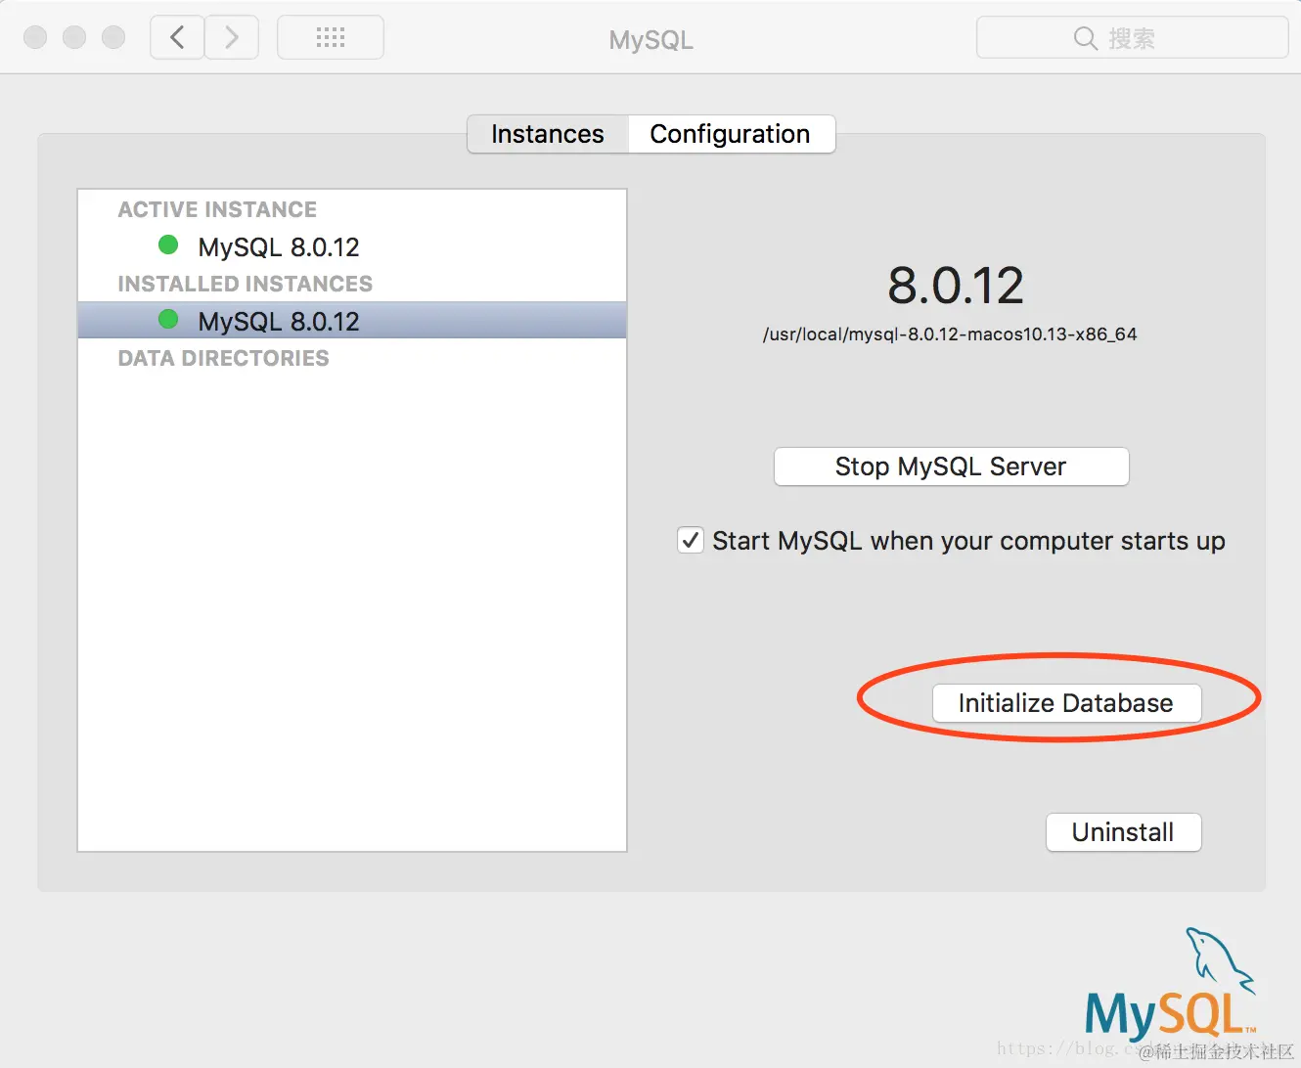1301x1068 pixels.
Task: Zoom the window with the third title-bar button
Action: coord(113,37)
